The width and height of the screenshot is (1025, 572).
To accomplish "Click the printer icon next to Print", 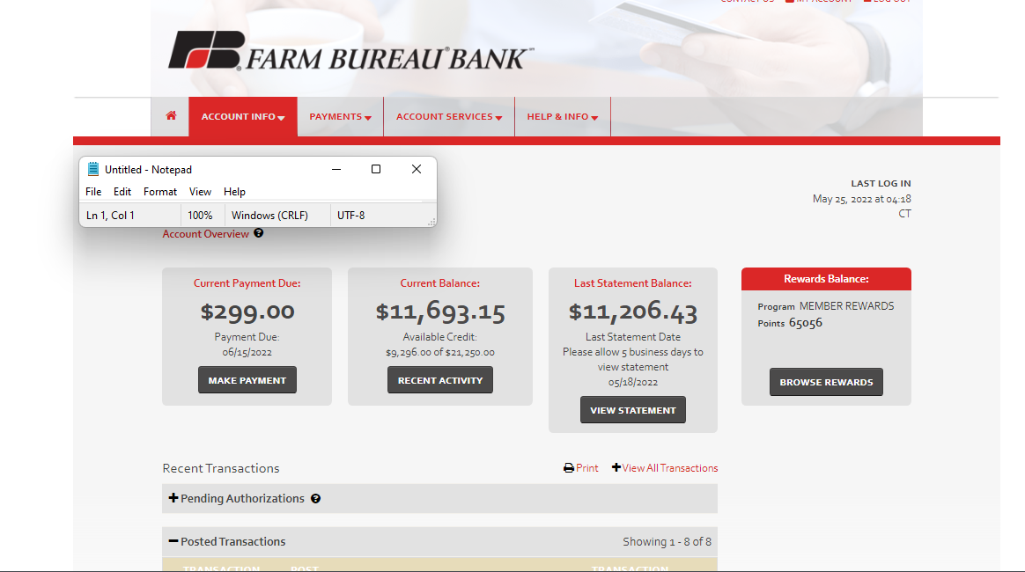I will (569, 468).
